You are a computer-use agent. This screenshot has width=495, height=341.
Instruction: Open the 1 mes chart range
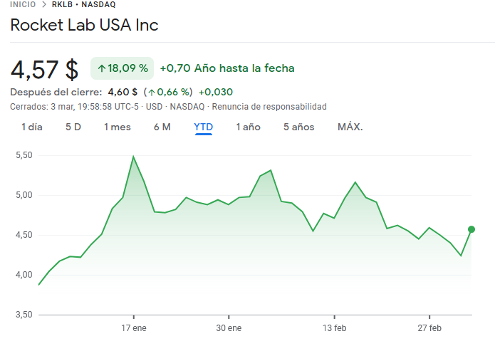click(x=118, y=127)
